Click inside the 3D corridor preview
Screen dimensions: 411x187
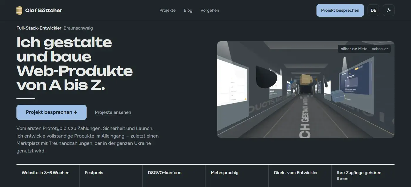306,89
